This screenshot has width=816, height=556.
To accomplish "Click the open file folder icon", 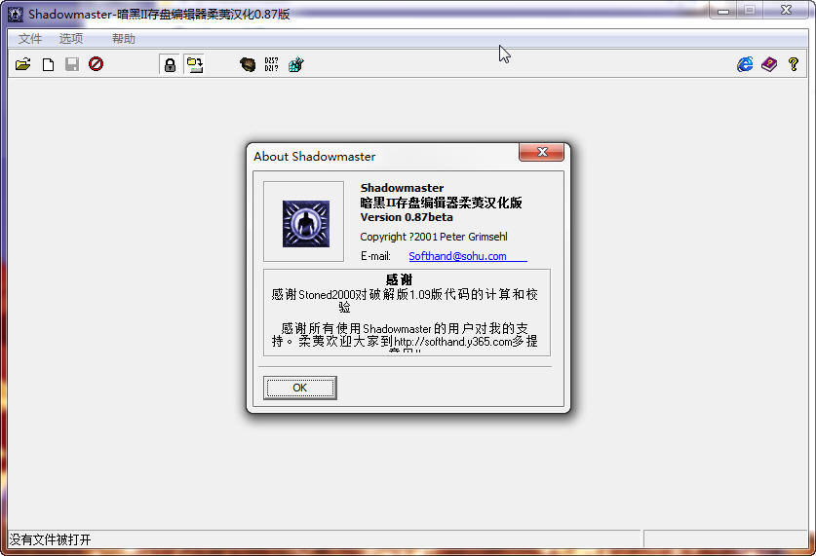I will (22, 64).
